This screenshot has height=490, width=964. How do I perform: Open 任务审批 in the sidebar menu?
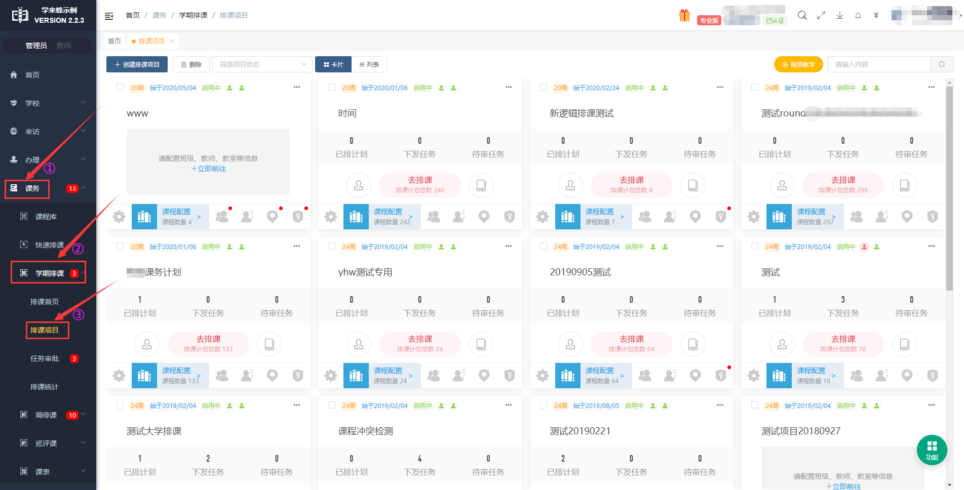click(45, 358)
